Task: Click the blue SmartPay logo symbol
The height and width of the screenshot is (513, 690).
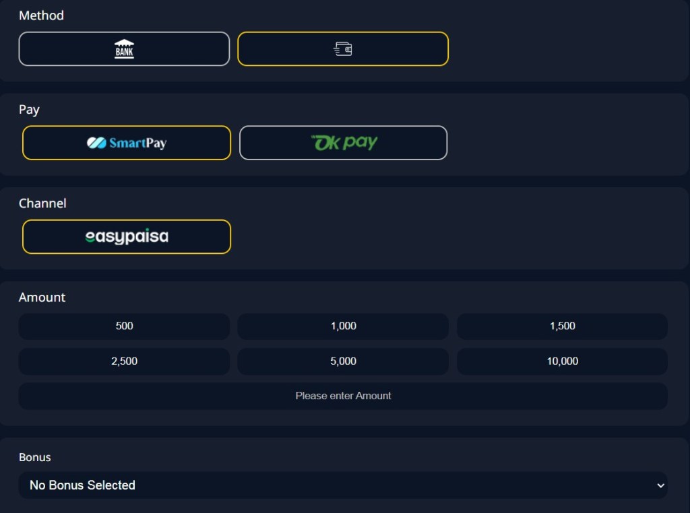Action: [97, 143]
